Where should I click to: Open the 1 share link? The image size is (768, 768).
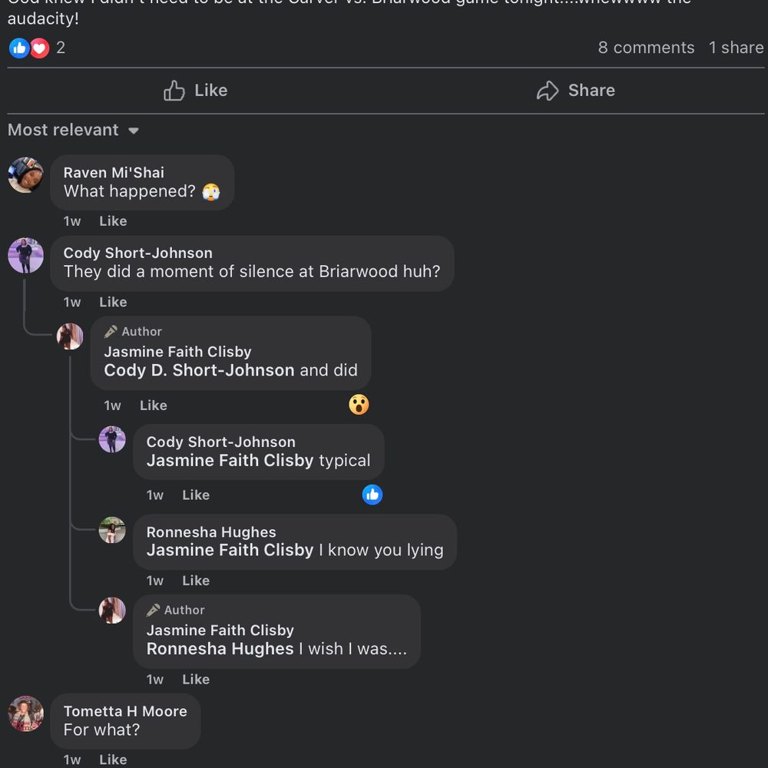click(x=736, y=48)
